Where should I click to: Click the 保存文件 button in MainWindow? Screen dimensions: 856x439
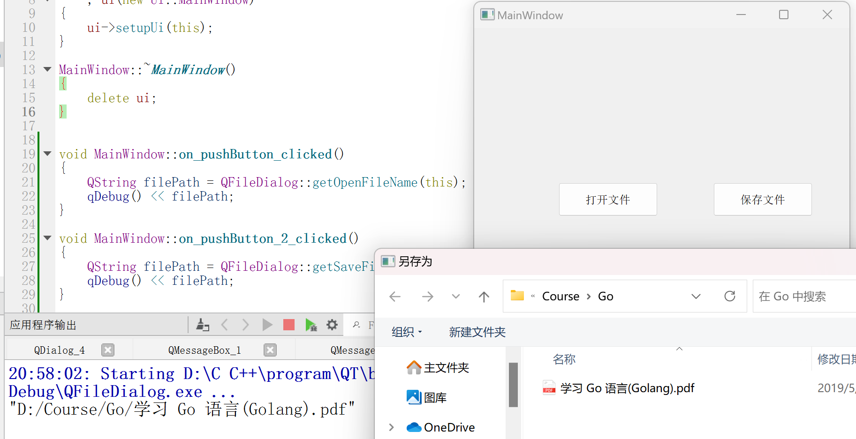click(x=763, y=200)
